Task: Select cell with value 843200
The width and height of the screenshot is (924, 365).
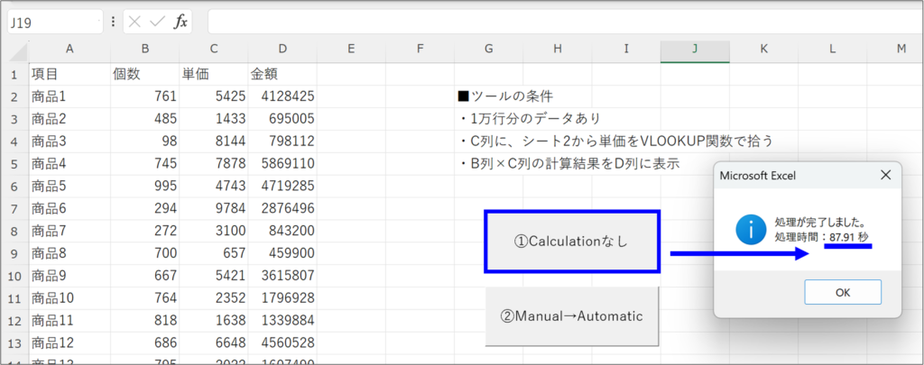Action: [282, 231]
